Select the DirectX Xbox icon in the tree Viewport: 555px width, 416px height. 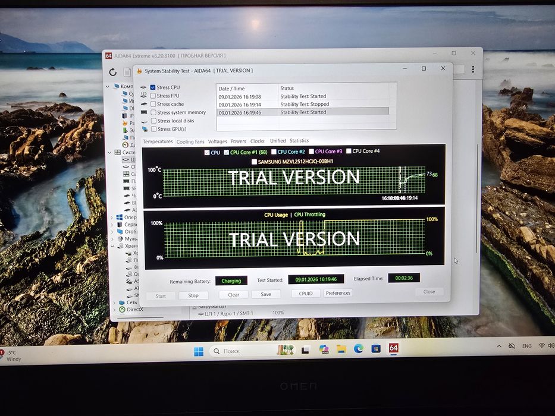coord(122,309)
